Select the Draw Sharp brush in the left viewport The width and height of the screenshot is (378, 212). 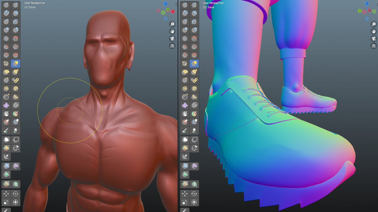click(15, 5)
